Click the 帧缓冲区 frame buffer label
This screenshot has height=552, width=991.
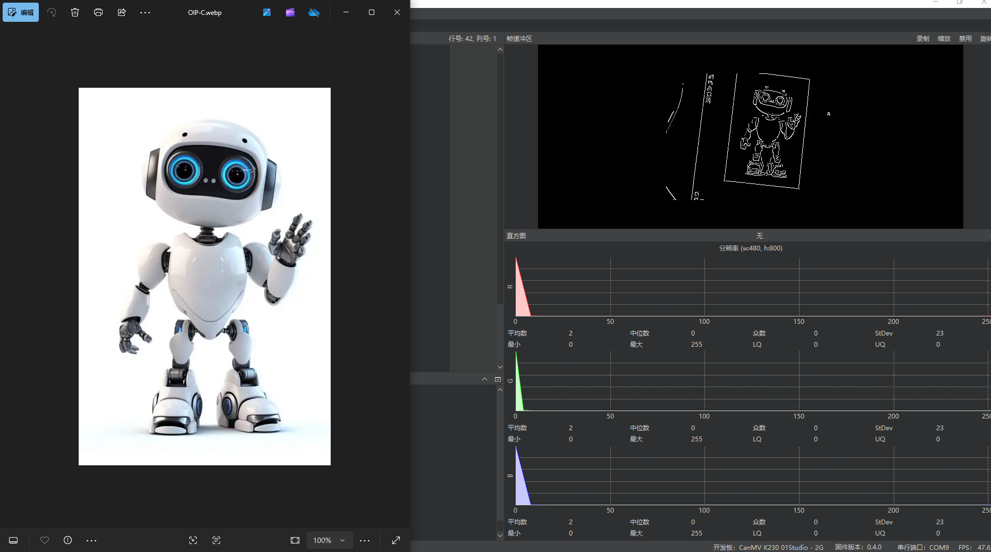(x=519, y=39)
